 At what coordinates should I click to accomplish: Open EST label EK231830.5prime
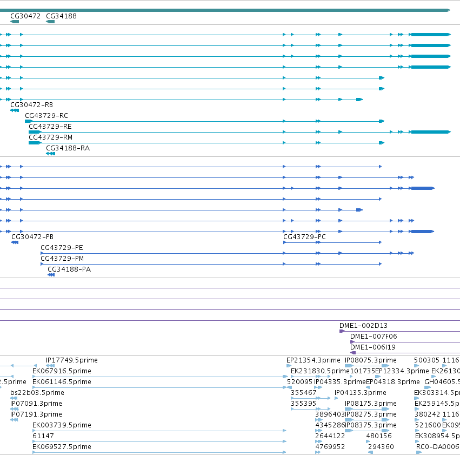(320, 371)
